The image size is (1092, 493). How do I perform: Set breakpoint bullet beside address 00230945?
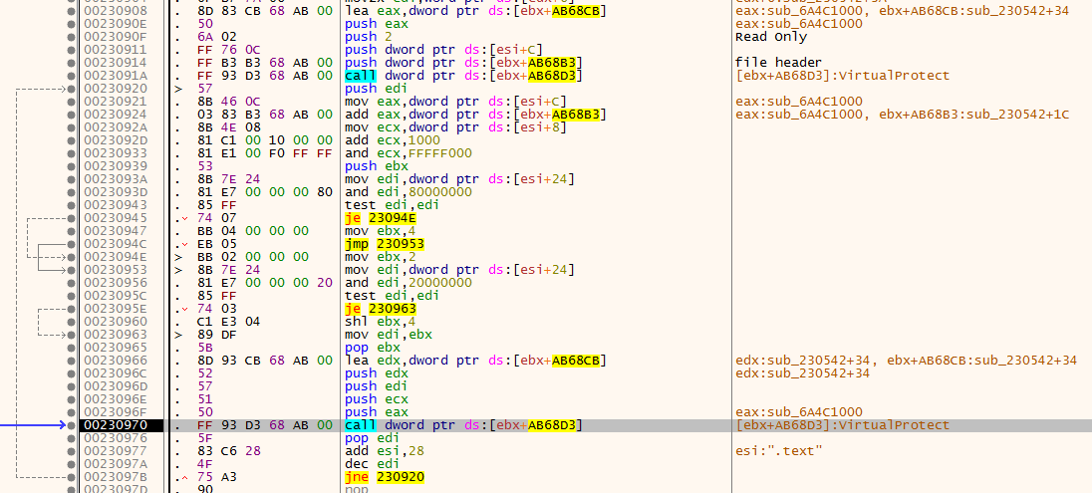coord(71,217)
